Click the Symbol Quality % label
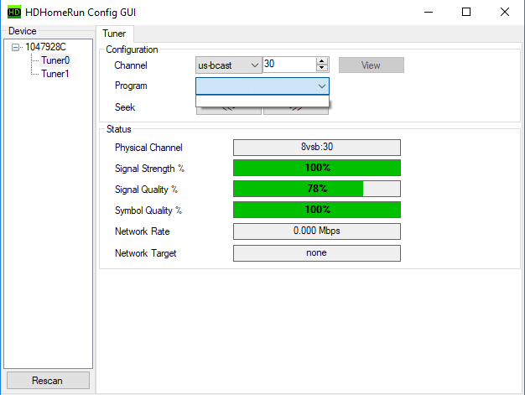525x395 pixels. [x=148, y=210]
